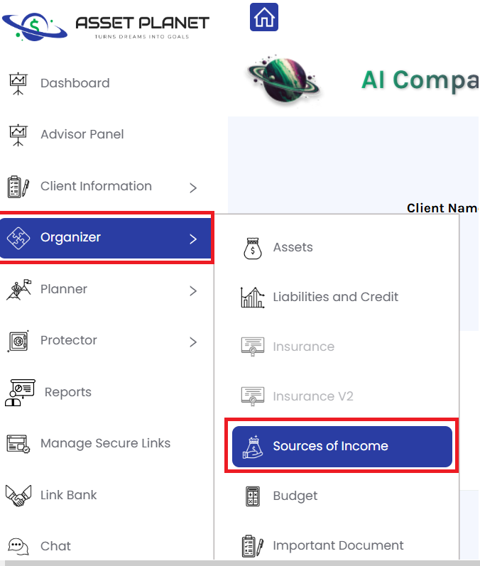Click the Asset Planet logo
480x566 pixels.
pyautogui.click(x=107, y=26)
